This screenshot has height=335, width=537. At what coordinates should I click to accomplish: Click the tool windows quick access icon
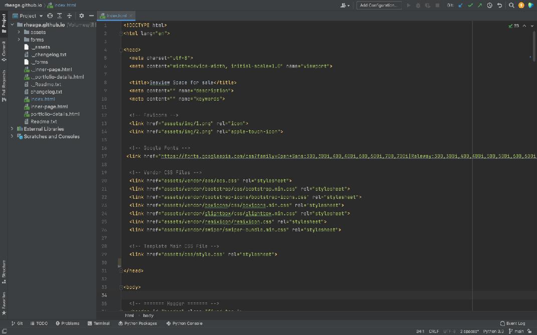point(5,331)
